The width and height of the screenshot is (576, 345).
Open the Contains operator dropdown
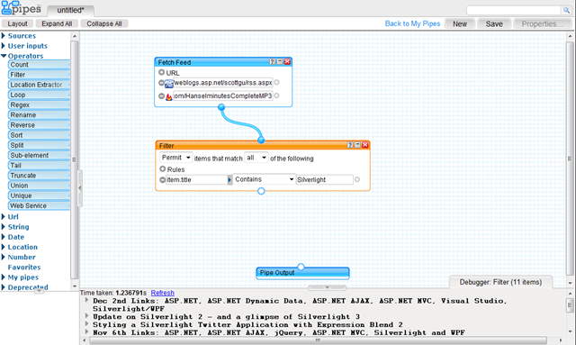point(264,179)
